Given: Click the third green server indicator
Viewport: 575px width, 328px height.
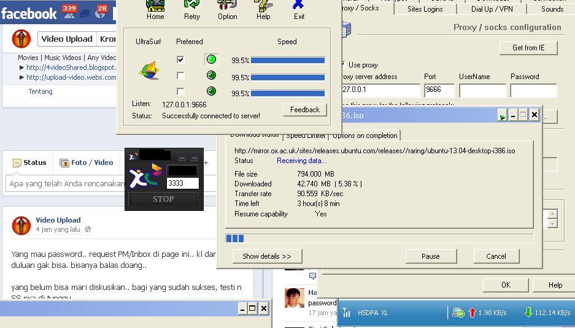Looking at the screenshot, I should point(211,91).
